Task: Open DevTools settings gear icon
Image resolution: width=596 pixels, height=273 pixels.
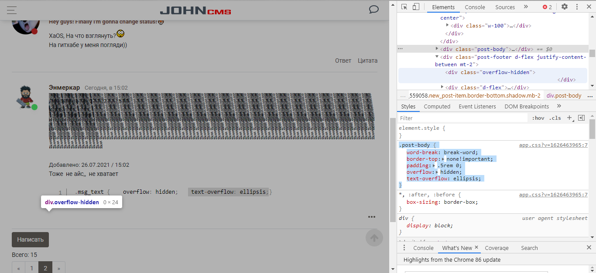Action: point(565,7)
